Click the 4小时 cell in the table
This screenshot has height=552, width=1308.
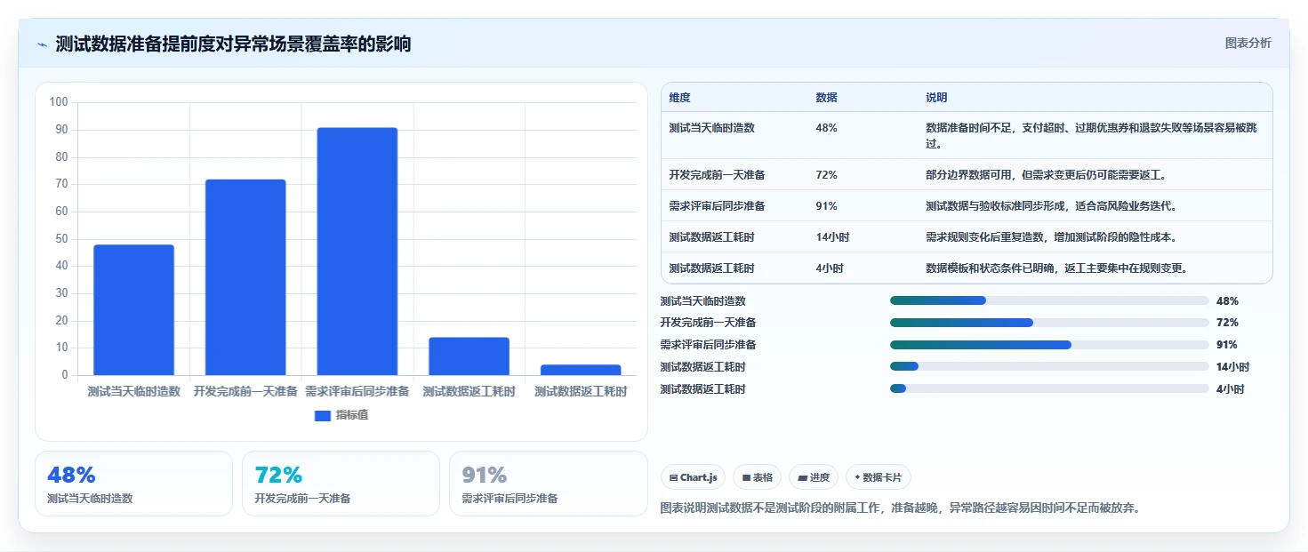[x=830, y=268]
